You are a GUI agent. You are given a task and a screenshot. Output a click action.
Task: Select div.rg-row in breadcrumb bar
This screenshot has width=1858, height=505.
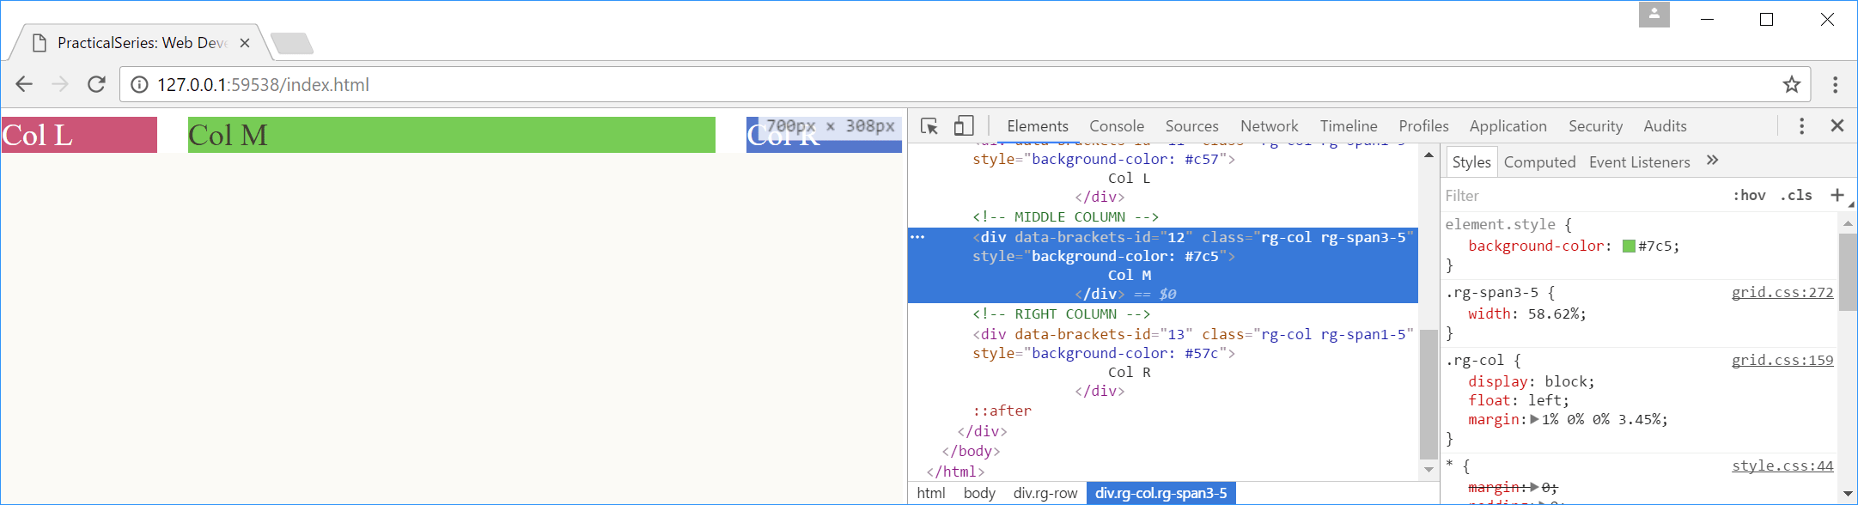pyautogui.click(x=1045, y=493)
